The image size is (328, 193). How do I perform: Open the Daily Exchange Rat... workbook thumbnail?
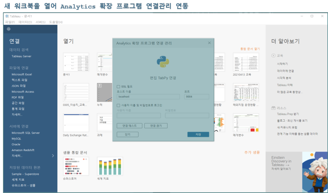(x=76, y=123)
